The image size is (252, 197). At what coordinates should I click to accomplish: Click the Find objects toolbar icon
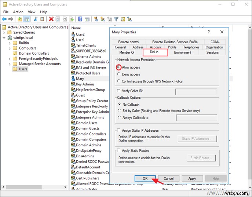[x=123, y=19]
